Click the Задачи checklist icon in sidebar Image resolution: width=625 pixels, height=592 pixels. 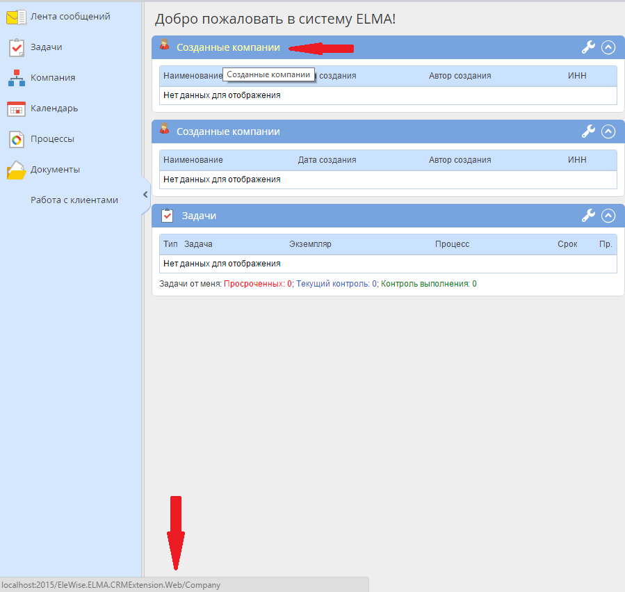(16, 47)
